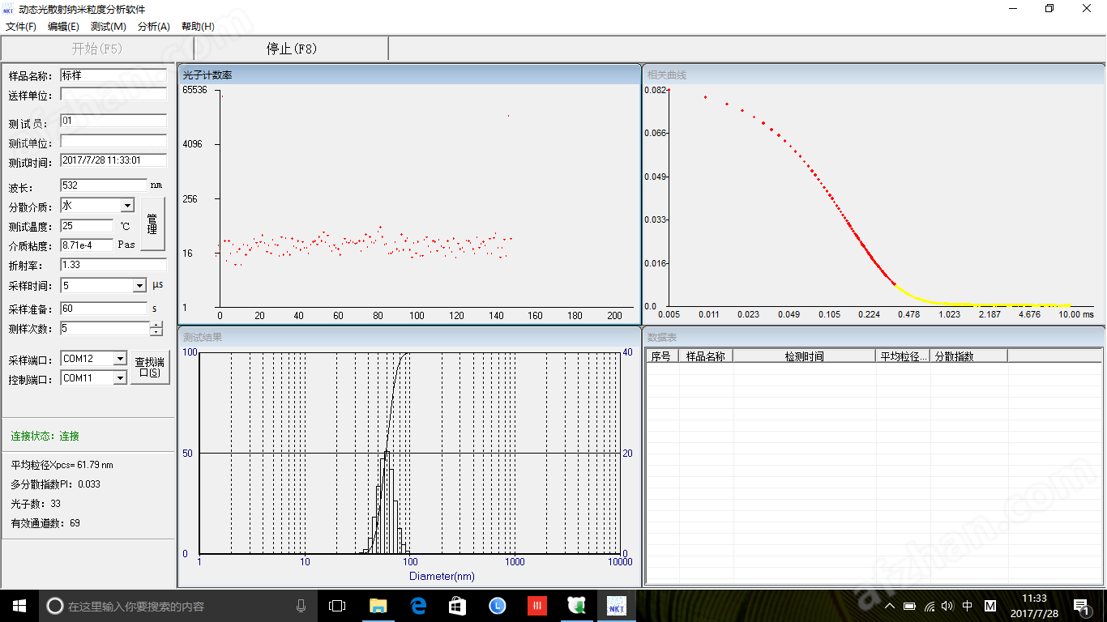This screenshot has width=1107, height=622.
Task: Open the 分析(A) menu
Action: pos(153,27)
